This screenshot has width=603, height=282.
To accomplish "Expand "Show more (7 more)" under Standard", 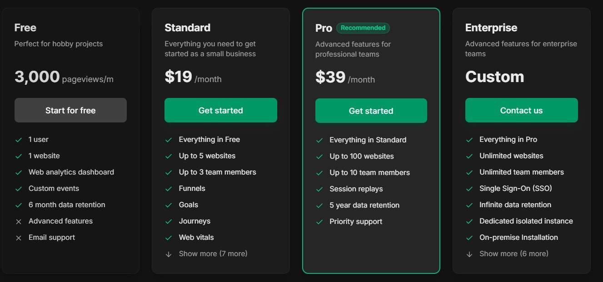I will 214,253.
